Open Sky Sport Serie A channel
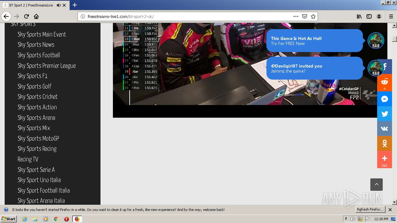Image resolution: width=397 pixels, height=223 pixels. click(36, 170)
